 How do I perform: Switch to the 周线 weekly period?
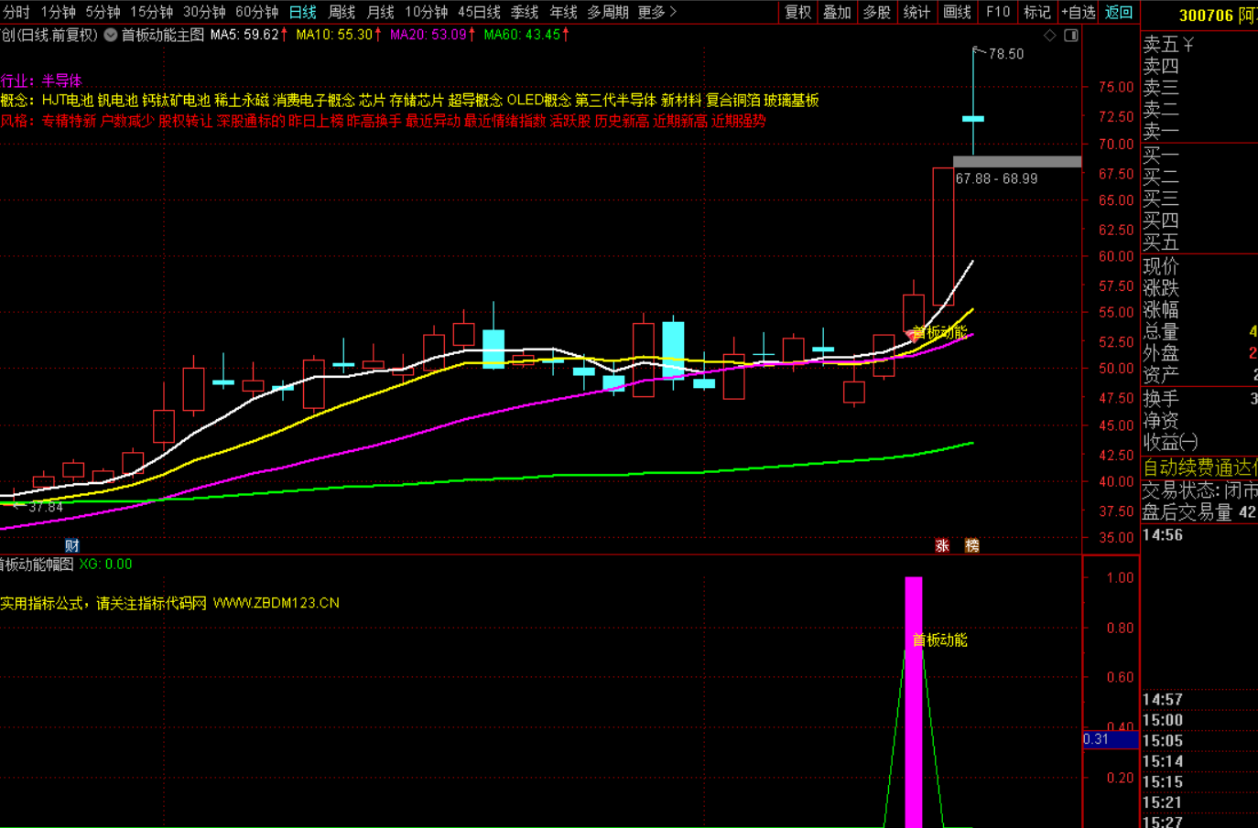pyautogui.click(x=342, y=12)
